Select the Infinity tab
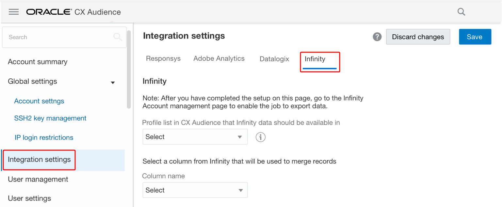 315,59
